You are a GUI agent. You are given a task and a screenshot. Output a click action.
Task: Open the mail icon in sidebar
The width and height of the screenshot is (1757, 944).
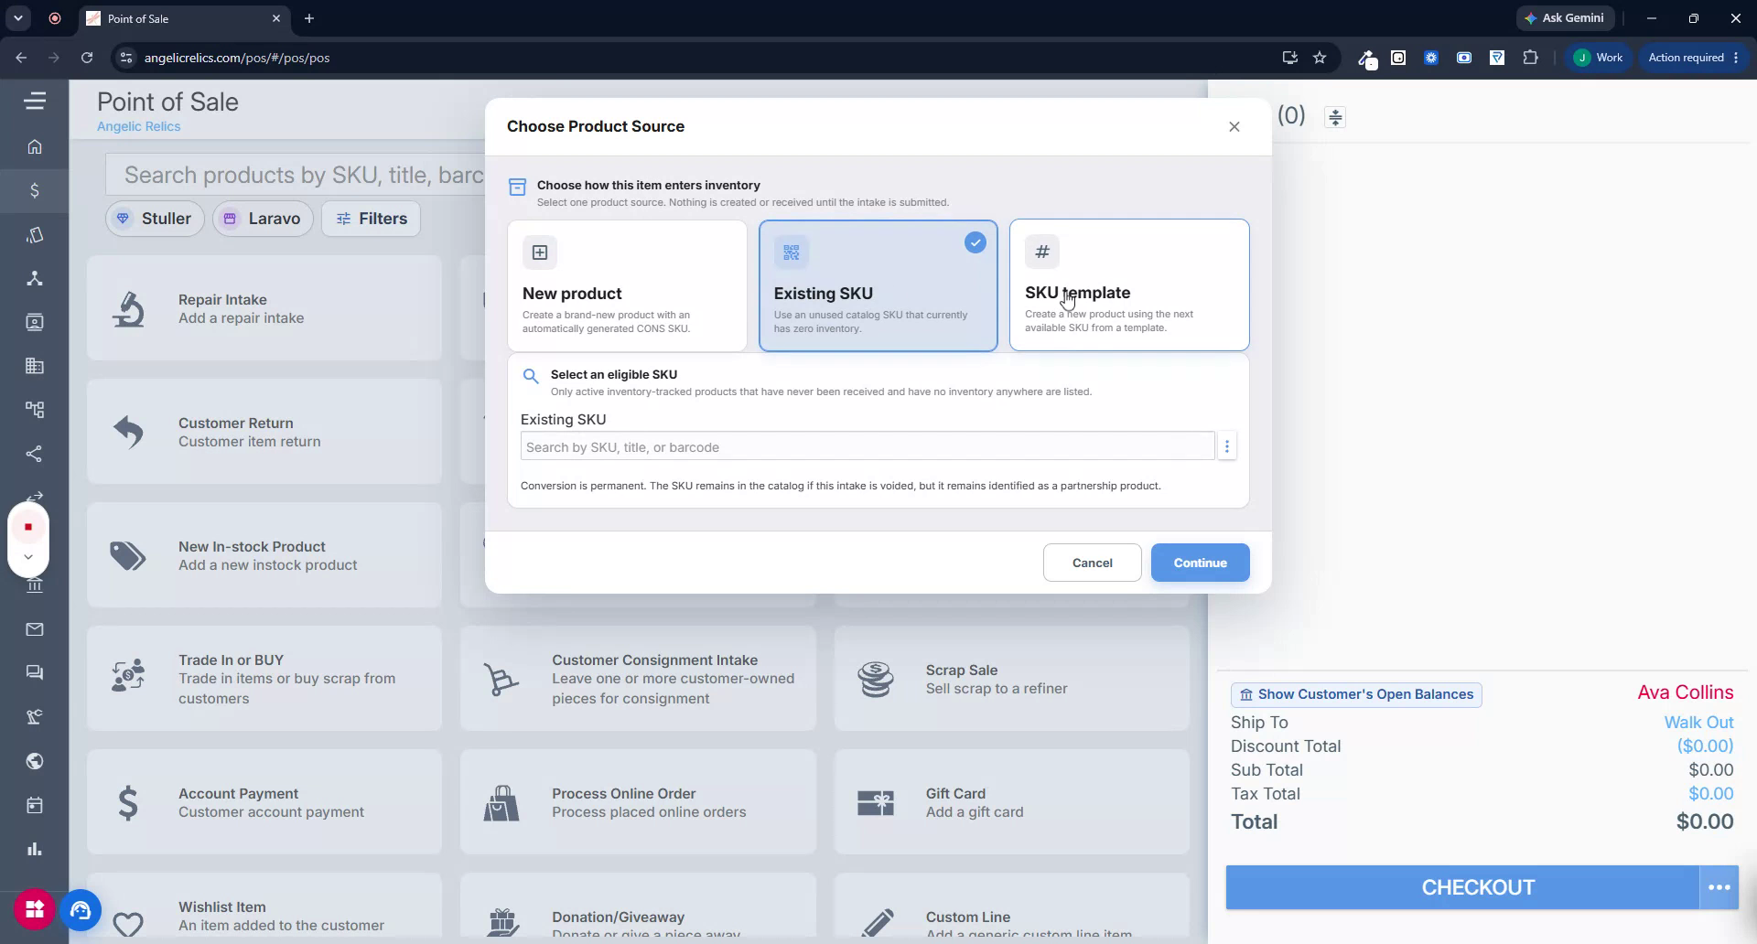[35, 629]
